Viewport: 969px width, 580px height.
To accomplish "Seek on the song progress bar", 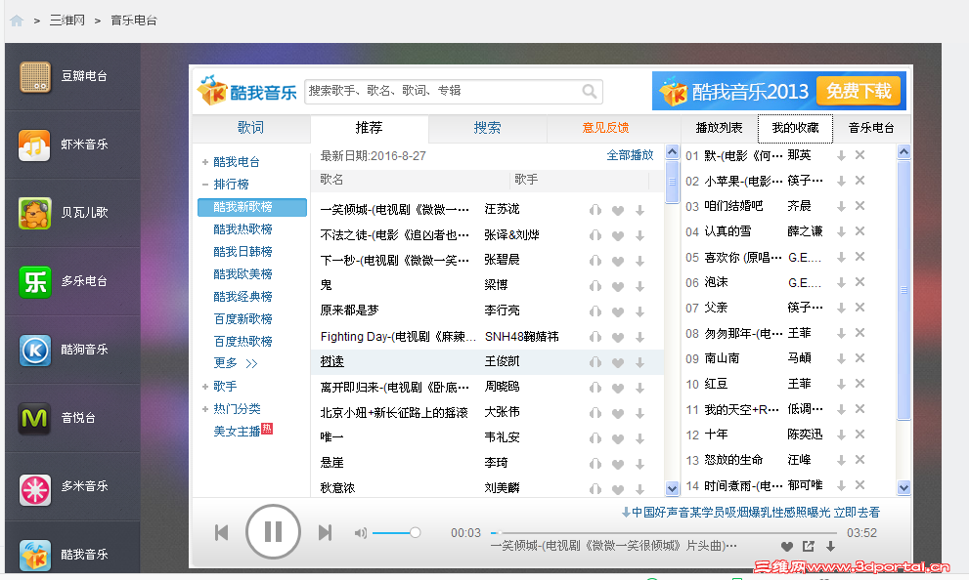I will point(664,532).
